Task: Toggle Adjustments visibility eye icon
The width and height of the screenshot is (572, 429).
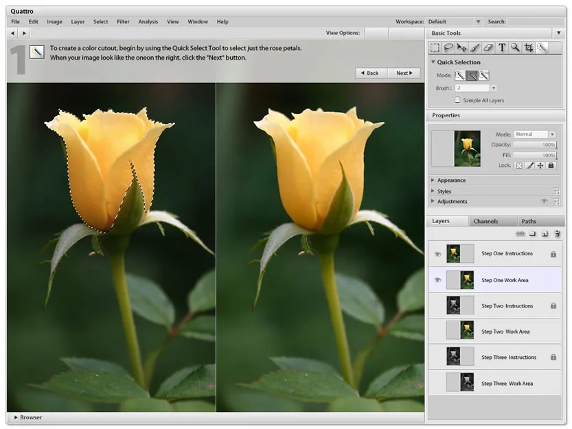Action: (x=545, y=201)
